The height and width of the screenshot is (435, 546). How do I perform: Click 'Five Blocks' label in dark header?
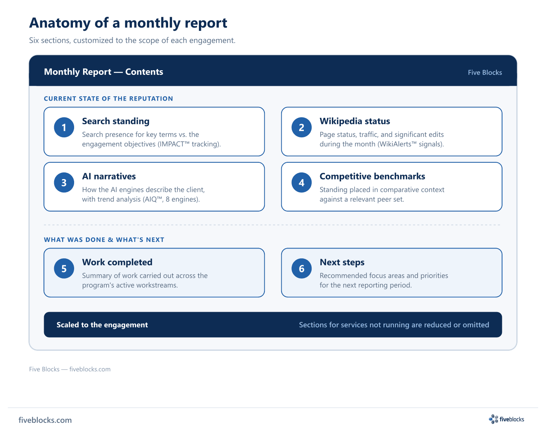pyautogui.click(x=485, y=73)
